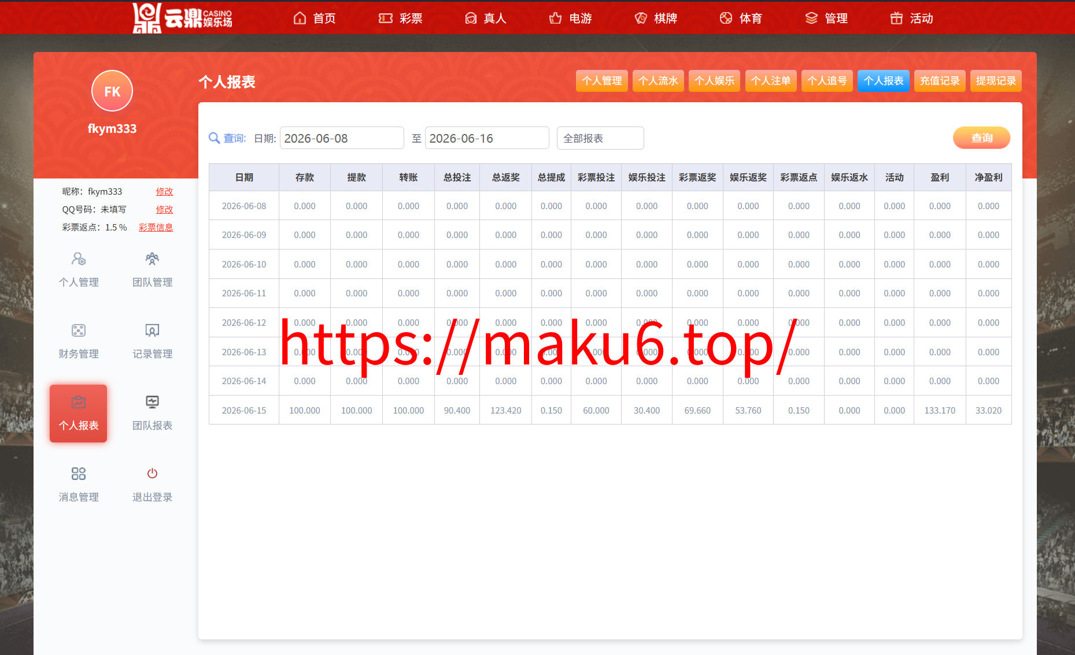Screen dimensions: 1075x655
Task: Click the 90.400 total bet value
Action: click(x=457, y=410)
